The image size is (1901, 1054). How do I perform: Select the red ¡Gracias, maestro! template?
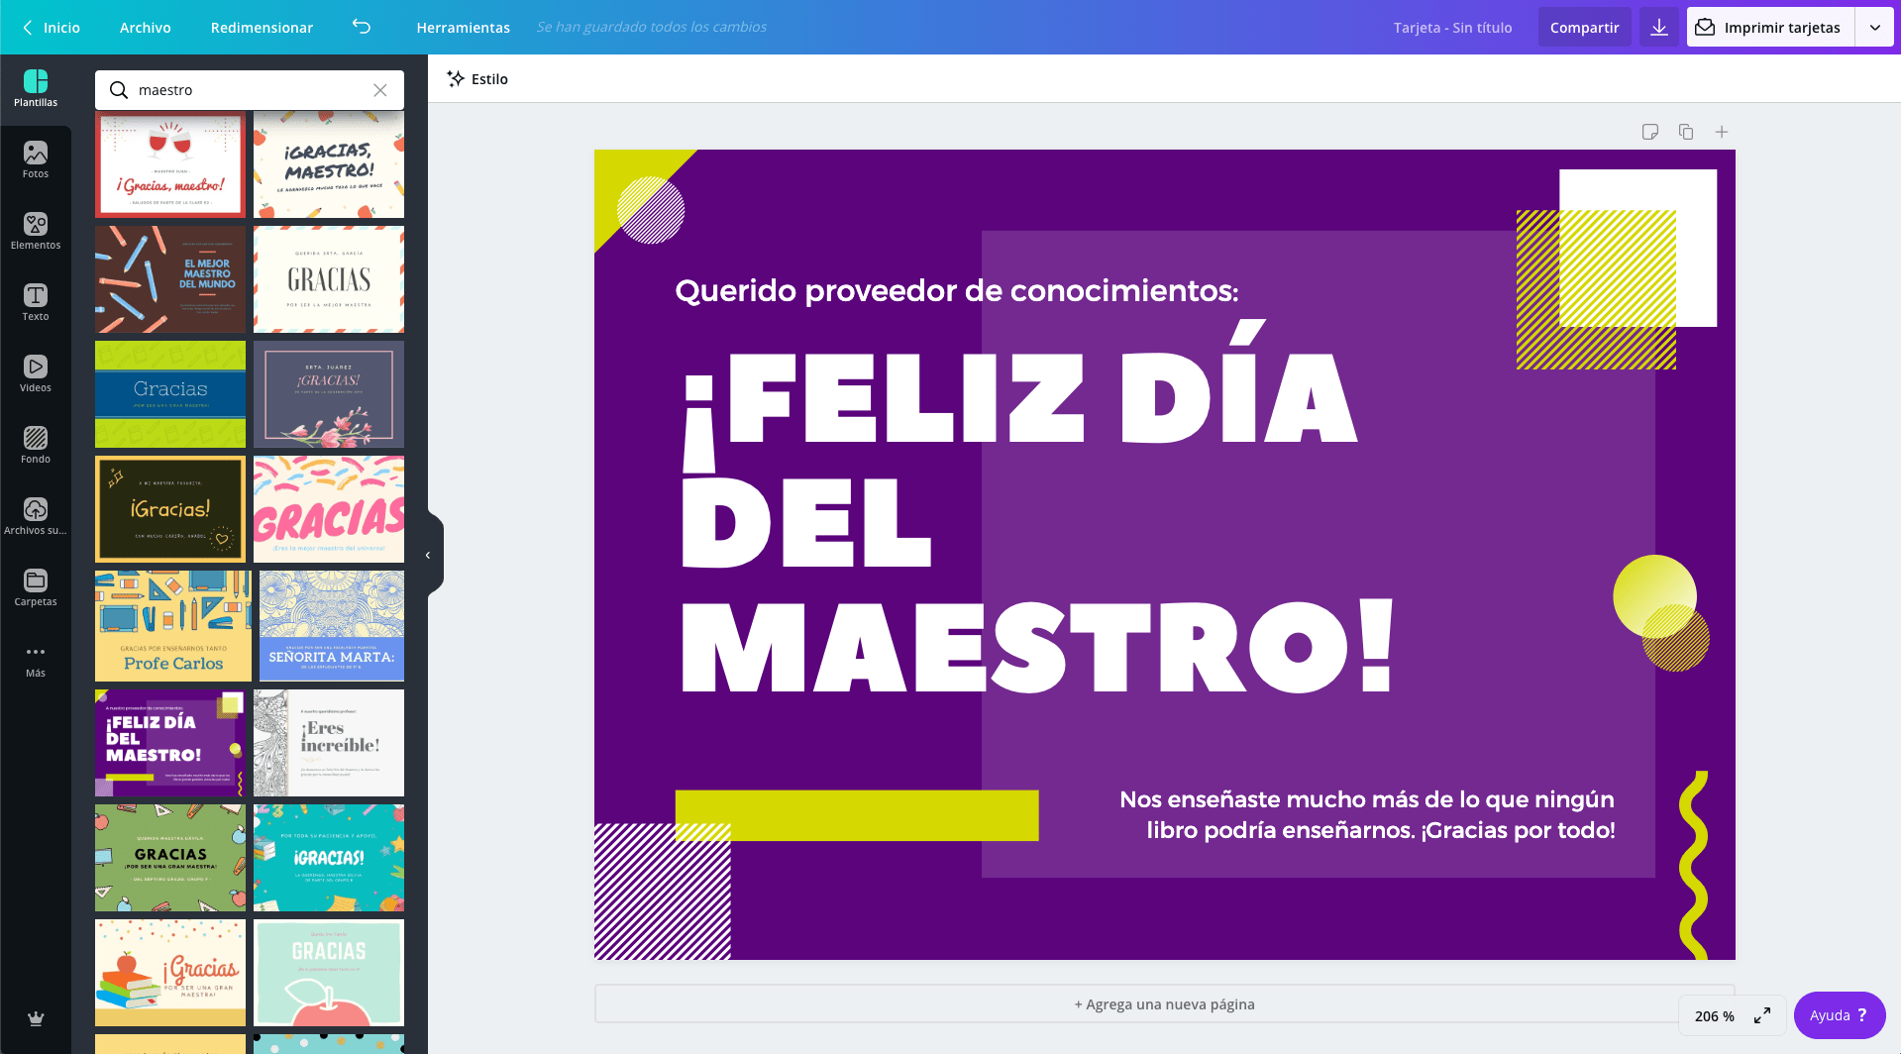[170, 164]
